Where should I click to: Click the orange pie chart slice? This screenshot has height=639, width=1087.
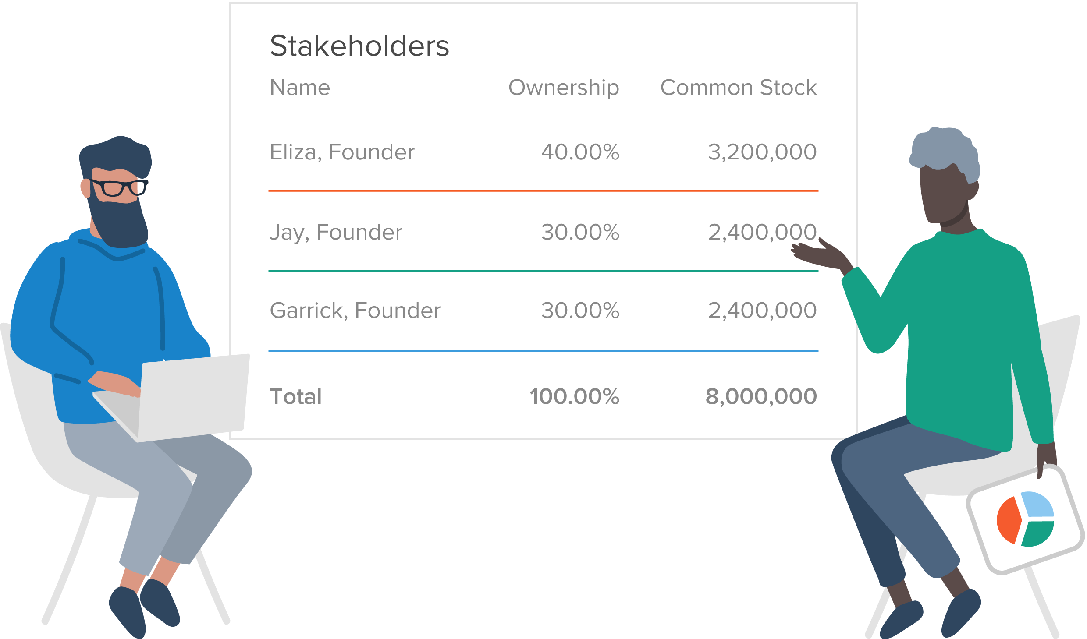1008,520
